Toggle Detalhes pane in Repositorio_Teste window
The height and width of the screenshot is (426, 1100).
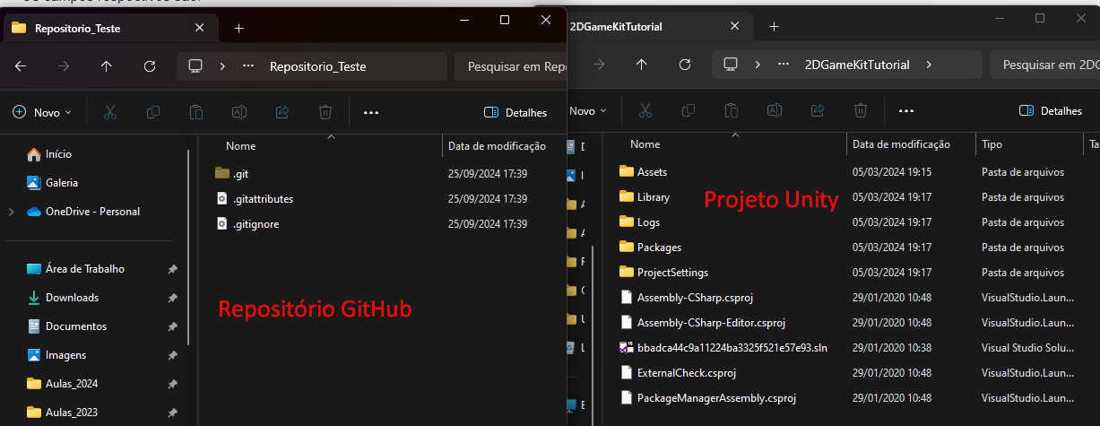click(515, 112)
